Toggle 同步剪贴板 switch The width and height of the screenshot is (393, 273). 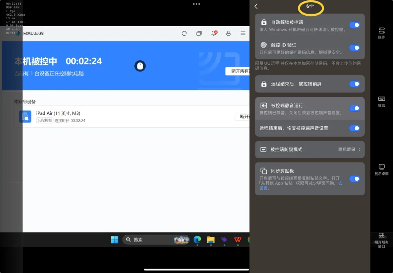point(355,179)
